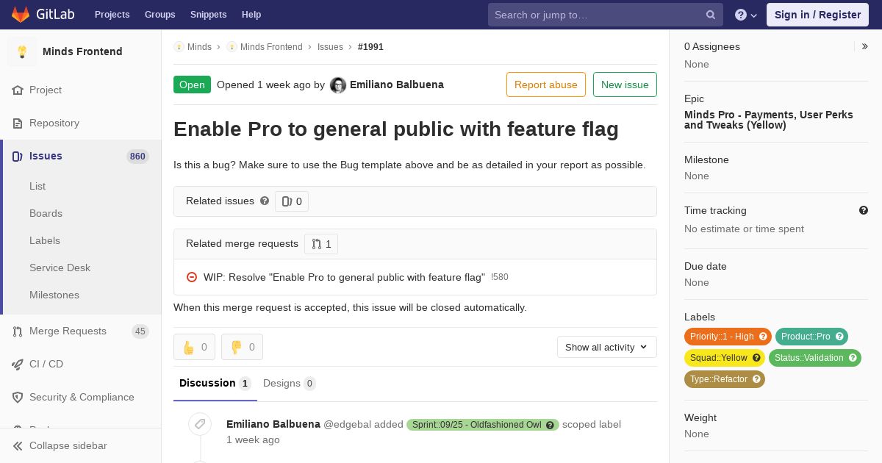This screenshot has width=882, height=463.
Task: Switch to the Discussion tab
Action: pyautogui.click(x=215, y=383)
